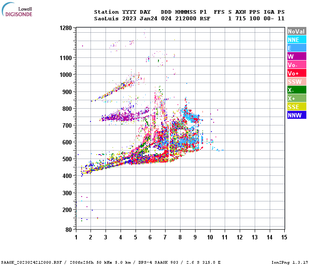
Task: Click the FFS header label
Action: pos(219,12)
